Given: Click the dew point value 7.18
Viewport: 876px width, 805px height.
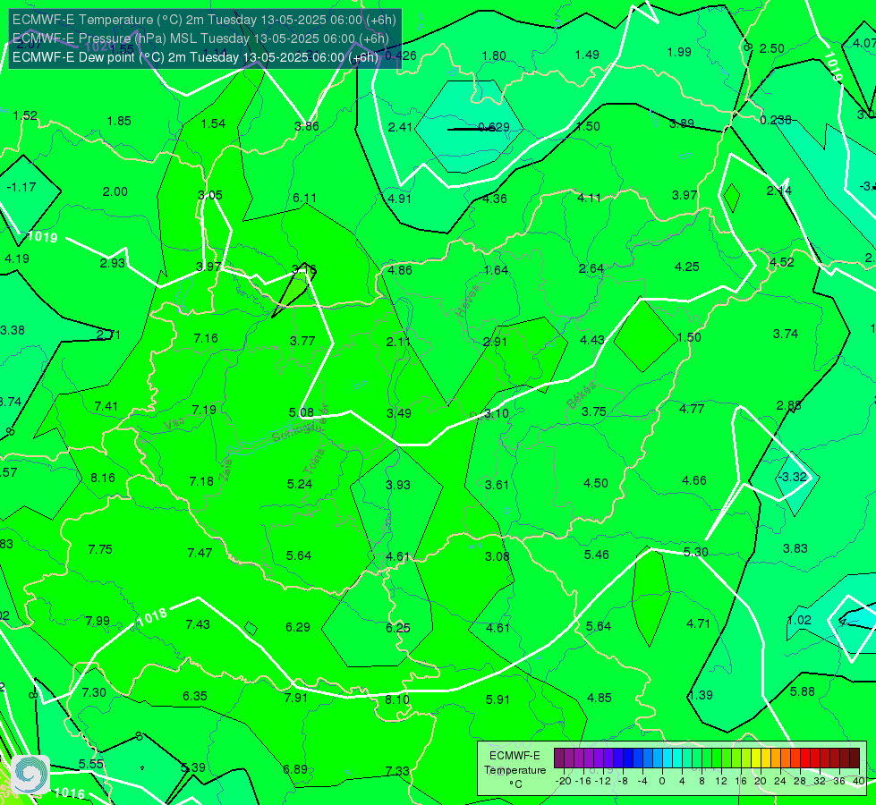Looking at the screenshot, I should pyautogui.click(x=201, y=481).
